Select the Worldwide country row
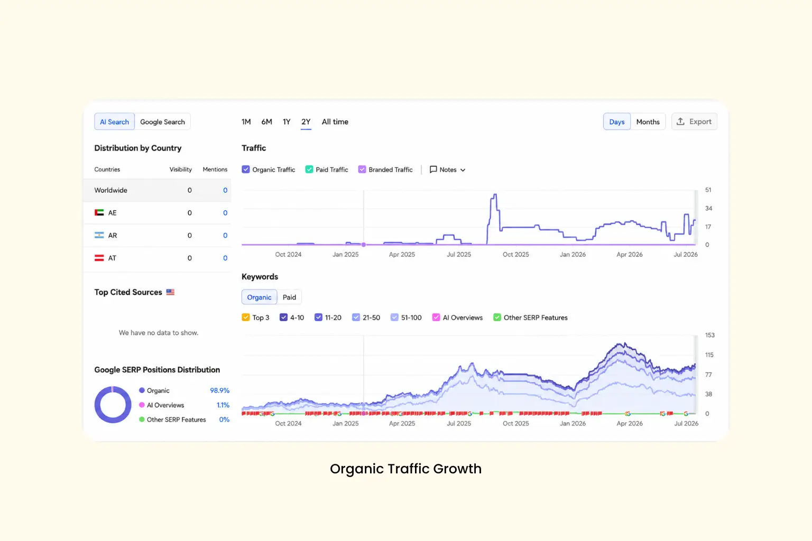This screenshot has width=812, height=541. (157, 190)
